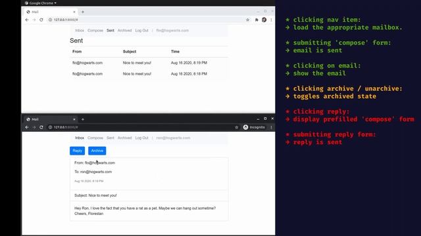Close Mail tab in top Chrome window
Image resolution: width=421 pixels, height=236 pixels.
click(x=74, y=12)
